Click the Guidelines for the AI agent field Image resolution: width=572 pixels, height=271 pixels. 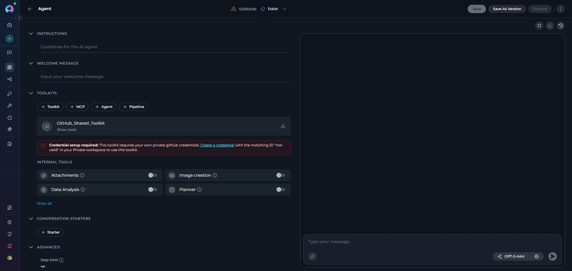[x=164, y=47]
